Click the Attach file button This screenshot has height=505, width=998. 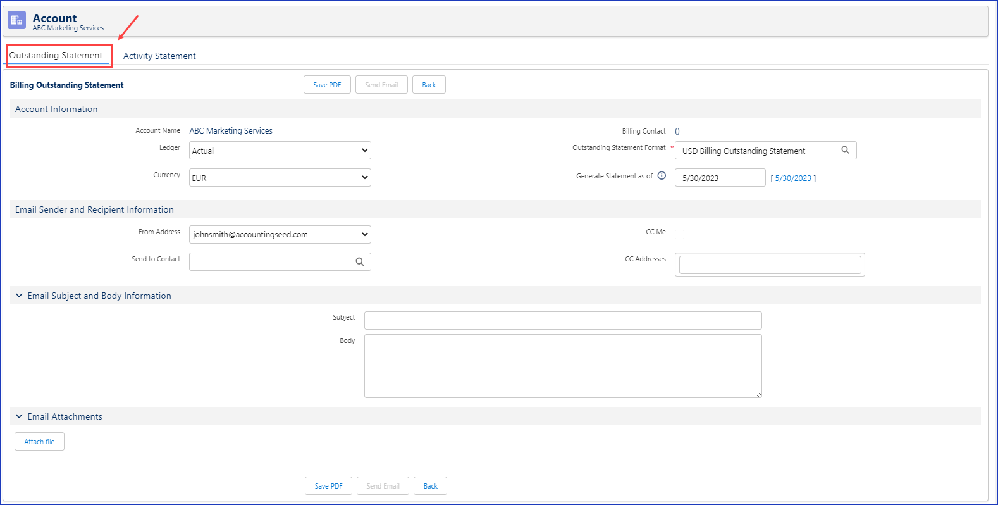(x=39, y=442)
